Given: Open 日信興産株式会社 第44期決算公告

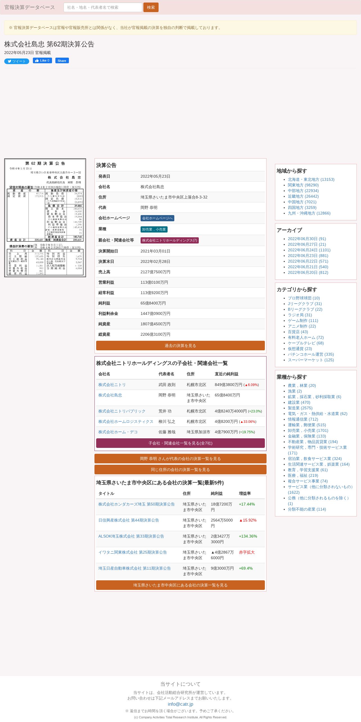Looking at the screenshot, I should [128, 520].
